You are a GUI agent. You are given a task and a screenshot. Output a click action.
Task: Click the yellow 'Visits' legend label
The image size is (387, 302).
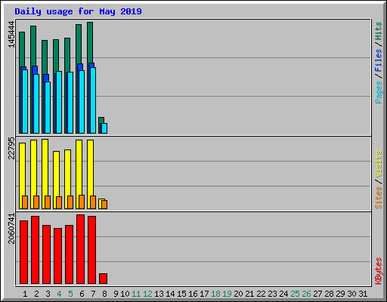pyautogui.click(x=379, y=165)
